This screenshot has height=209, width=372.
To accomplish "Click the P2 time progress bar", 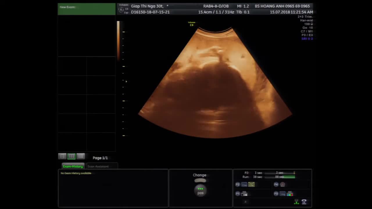I will click(x=280, y=173).
